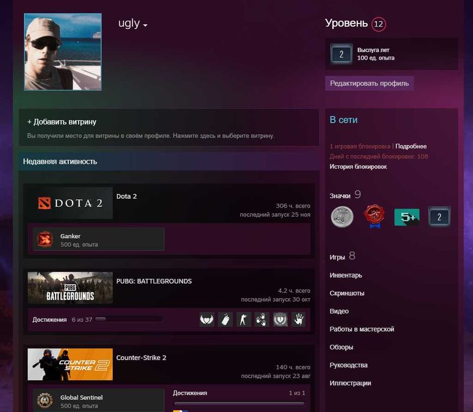
Task: Click the red wax seal badge
Action: tap(374, 216)
